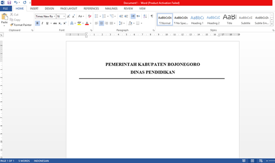Shrink font size with the smaller A icon
Viewport: 275px width, 163px height.
(x=74, y=17)
